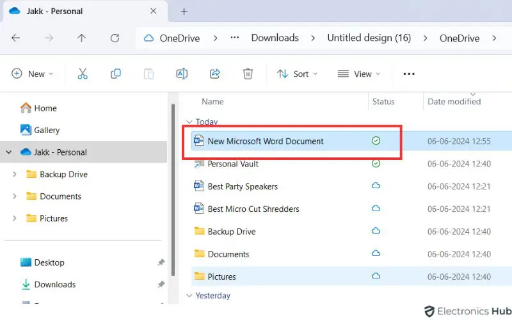The height and width of the screenshot is (320, 512).
Task: Go forward with the right arrow
Action: (x=49, y=38)
